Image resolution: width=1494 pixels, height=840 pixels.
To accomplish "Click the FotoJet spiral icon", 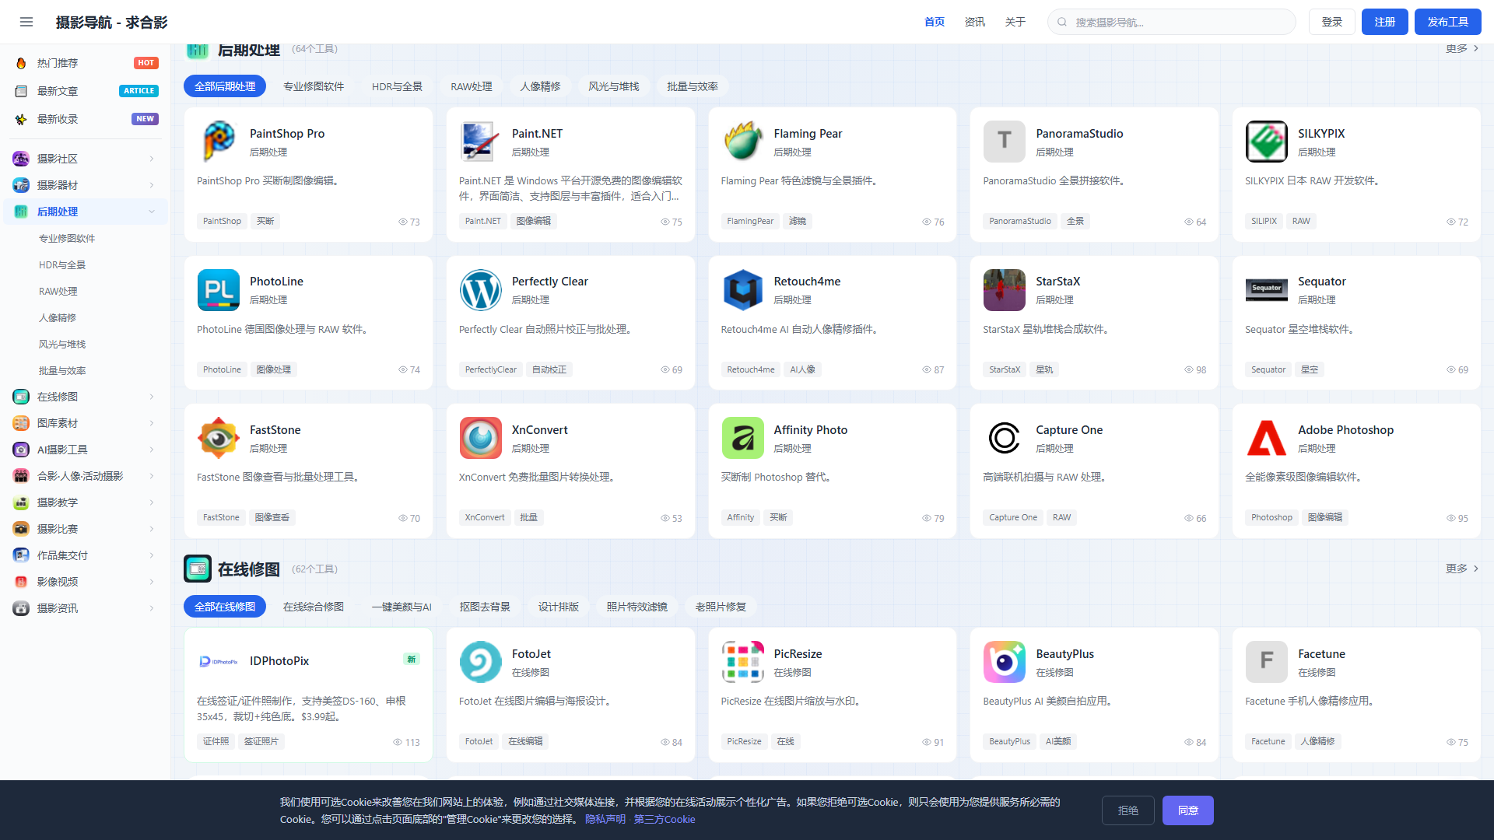I will 480,662.
